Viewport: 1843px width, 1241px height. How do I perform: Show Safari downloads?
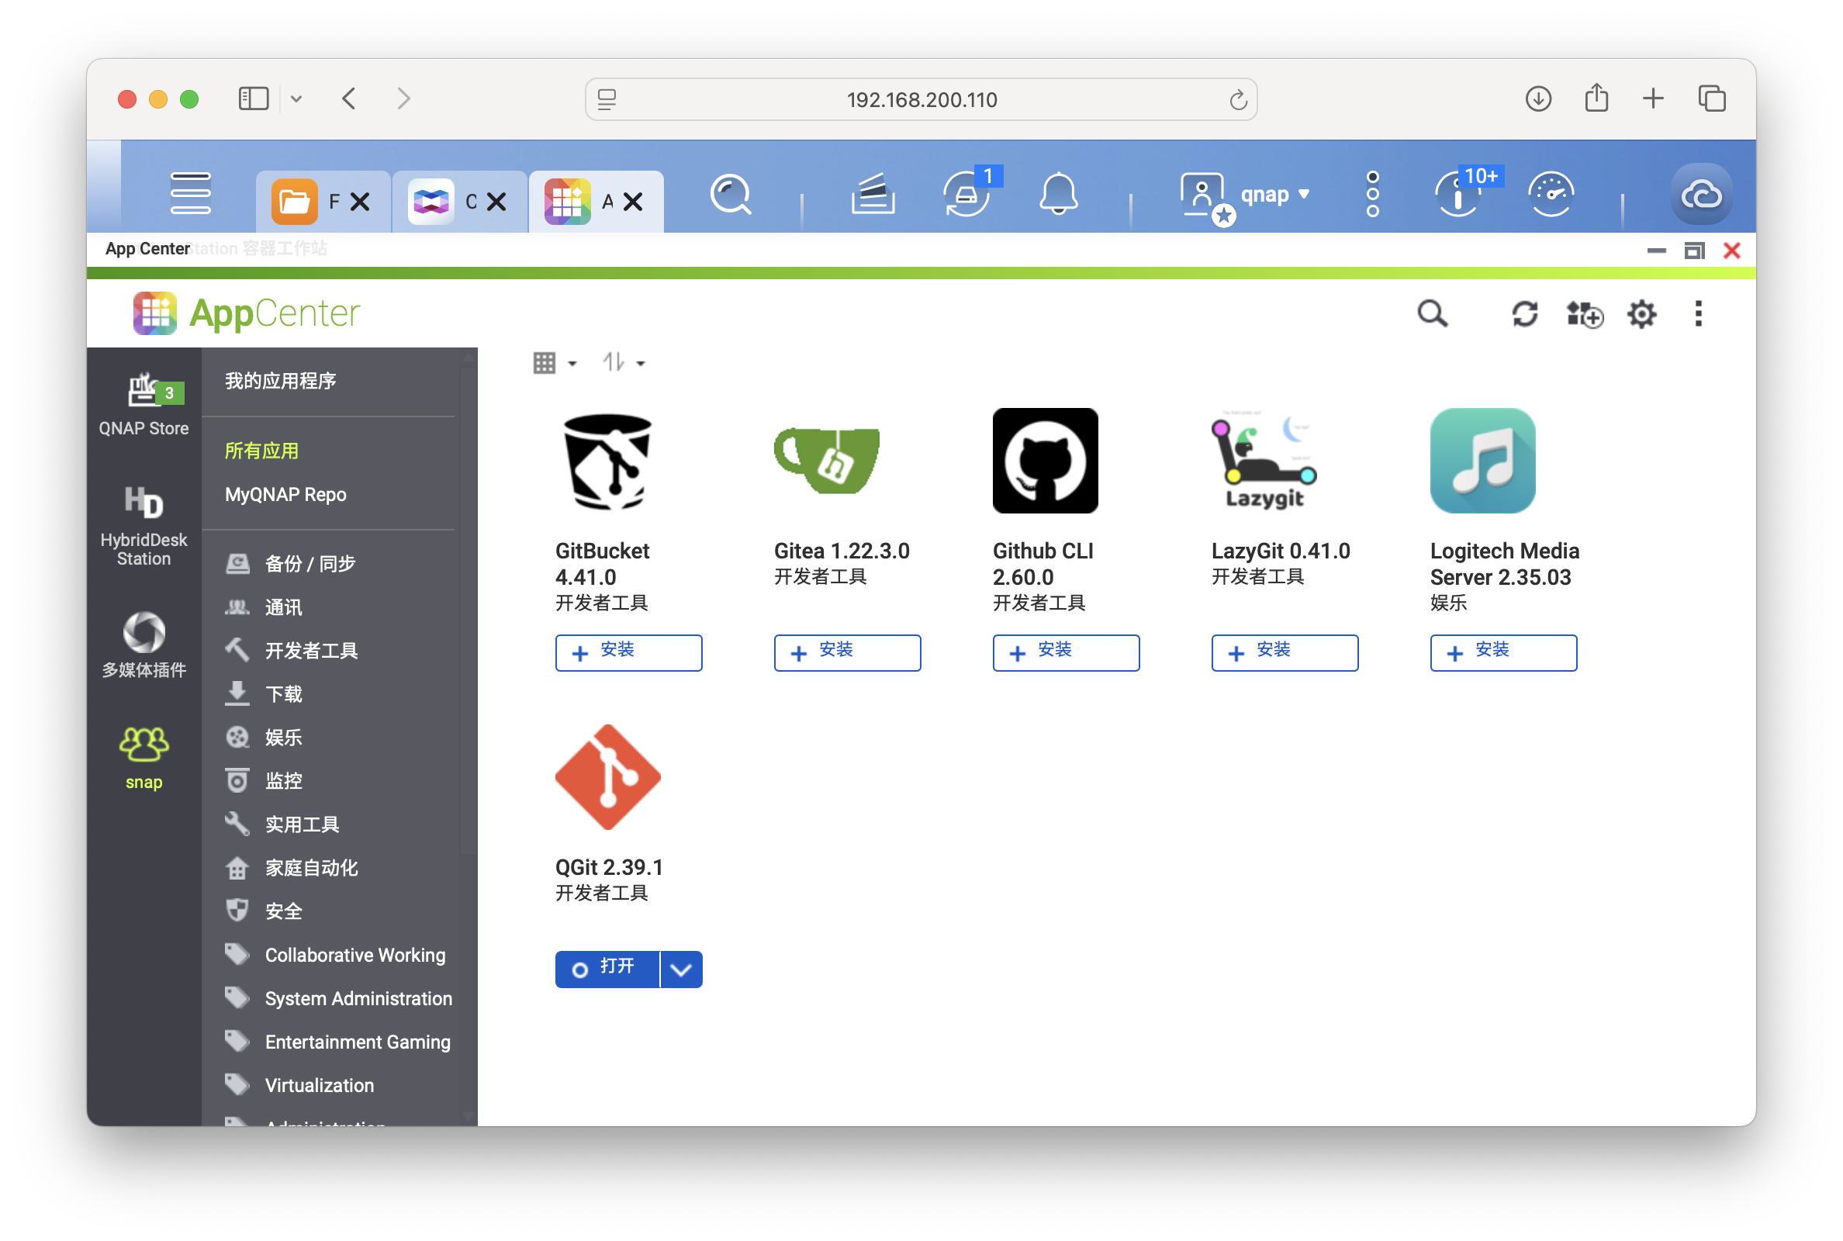(1537, 99)
